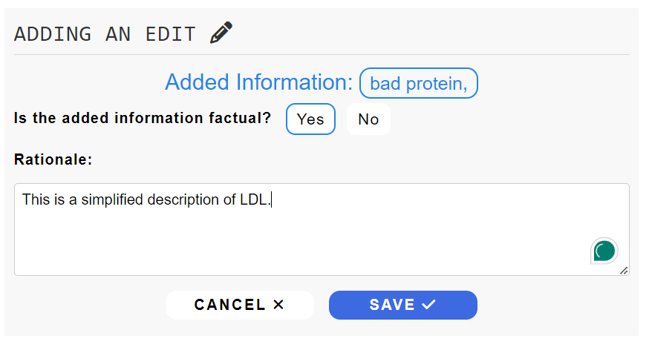Click the checkmark icon on the Save button

pos(428,305)
